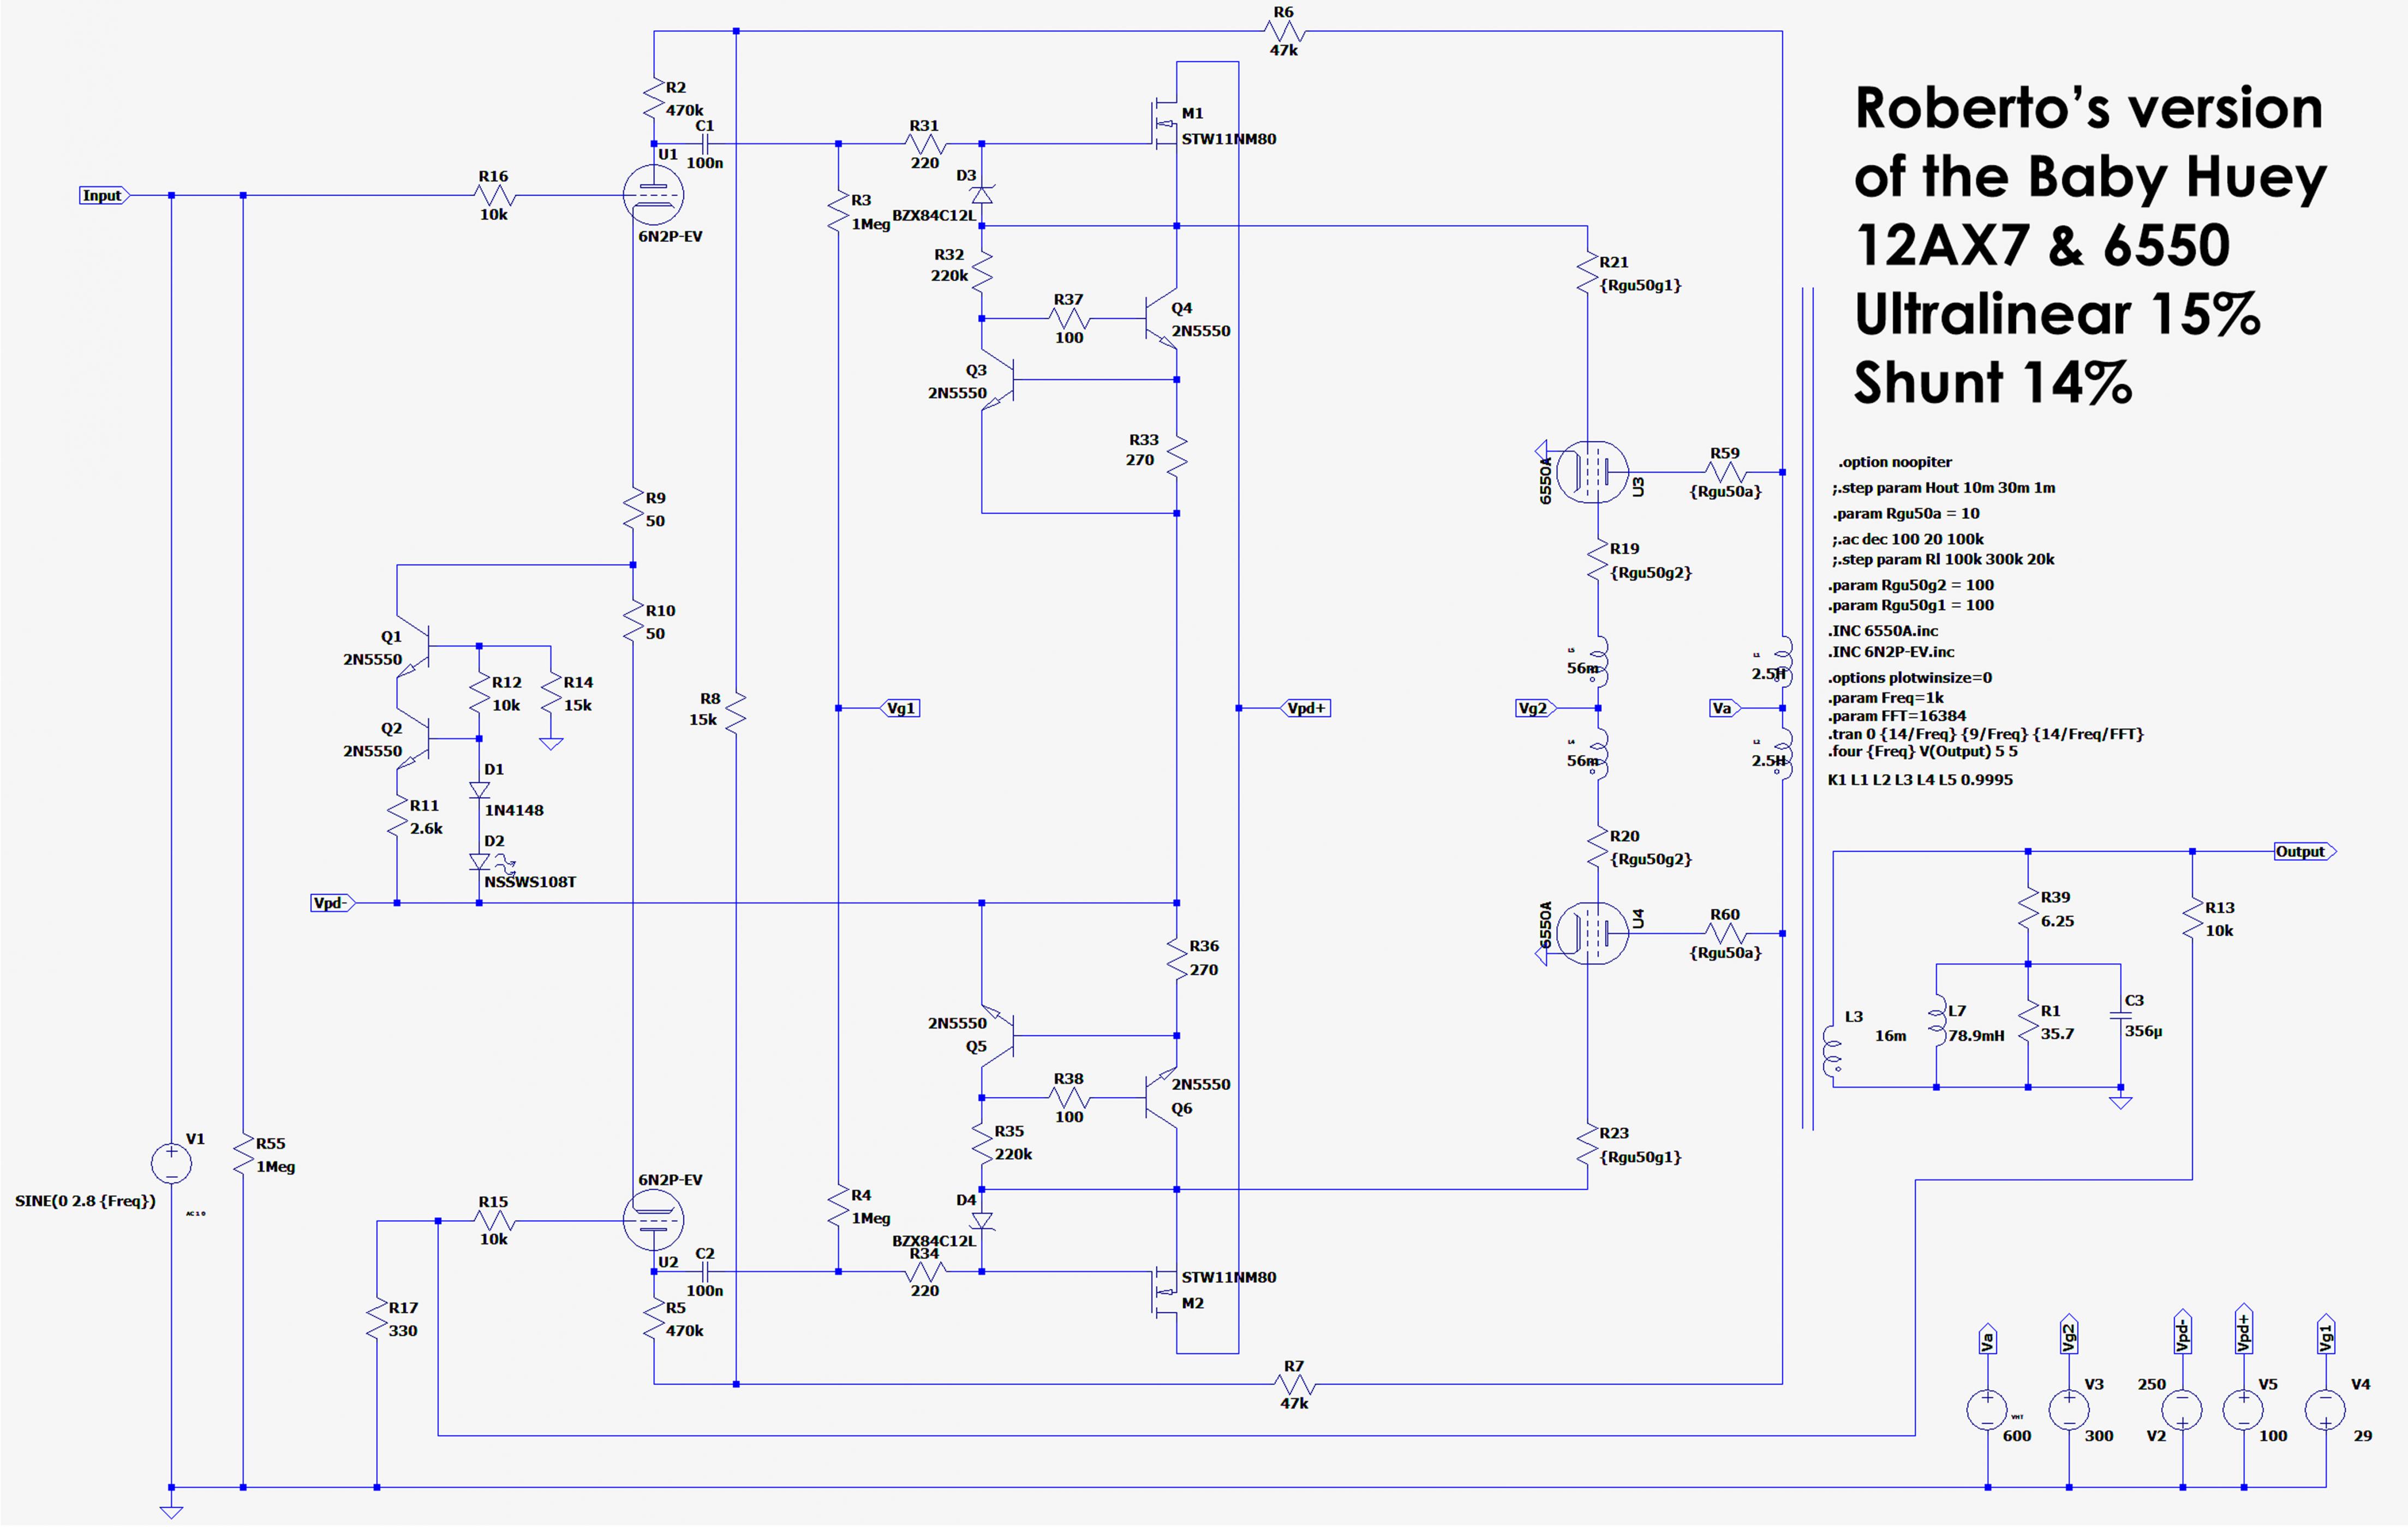
Task: Select the ".INC 6N2P-EV.inc" directive
Action: pos(1890,652)
